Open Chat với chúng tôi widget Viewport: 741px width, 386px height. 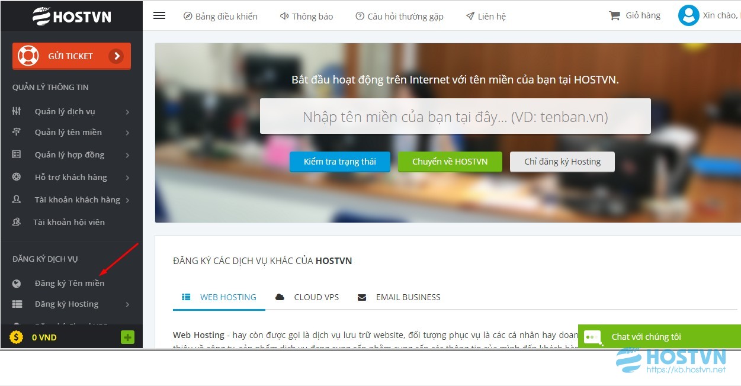(659, 336)
